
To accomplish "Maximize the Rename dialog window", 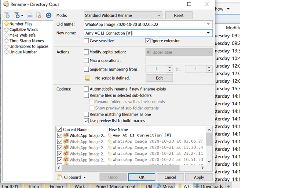I will tap(189, 4).
